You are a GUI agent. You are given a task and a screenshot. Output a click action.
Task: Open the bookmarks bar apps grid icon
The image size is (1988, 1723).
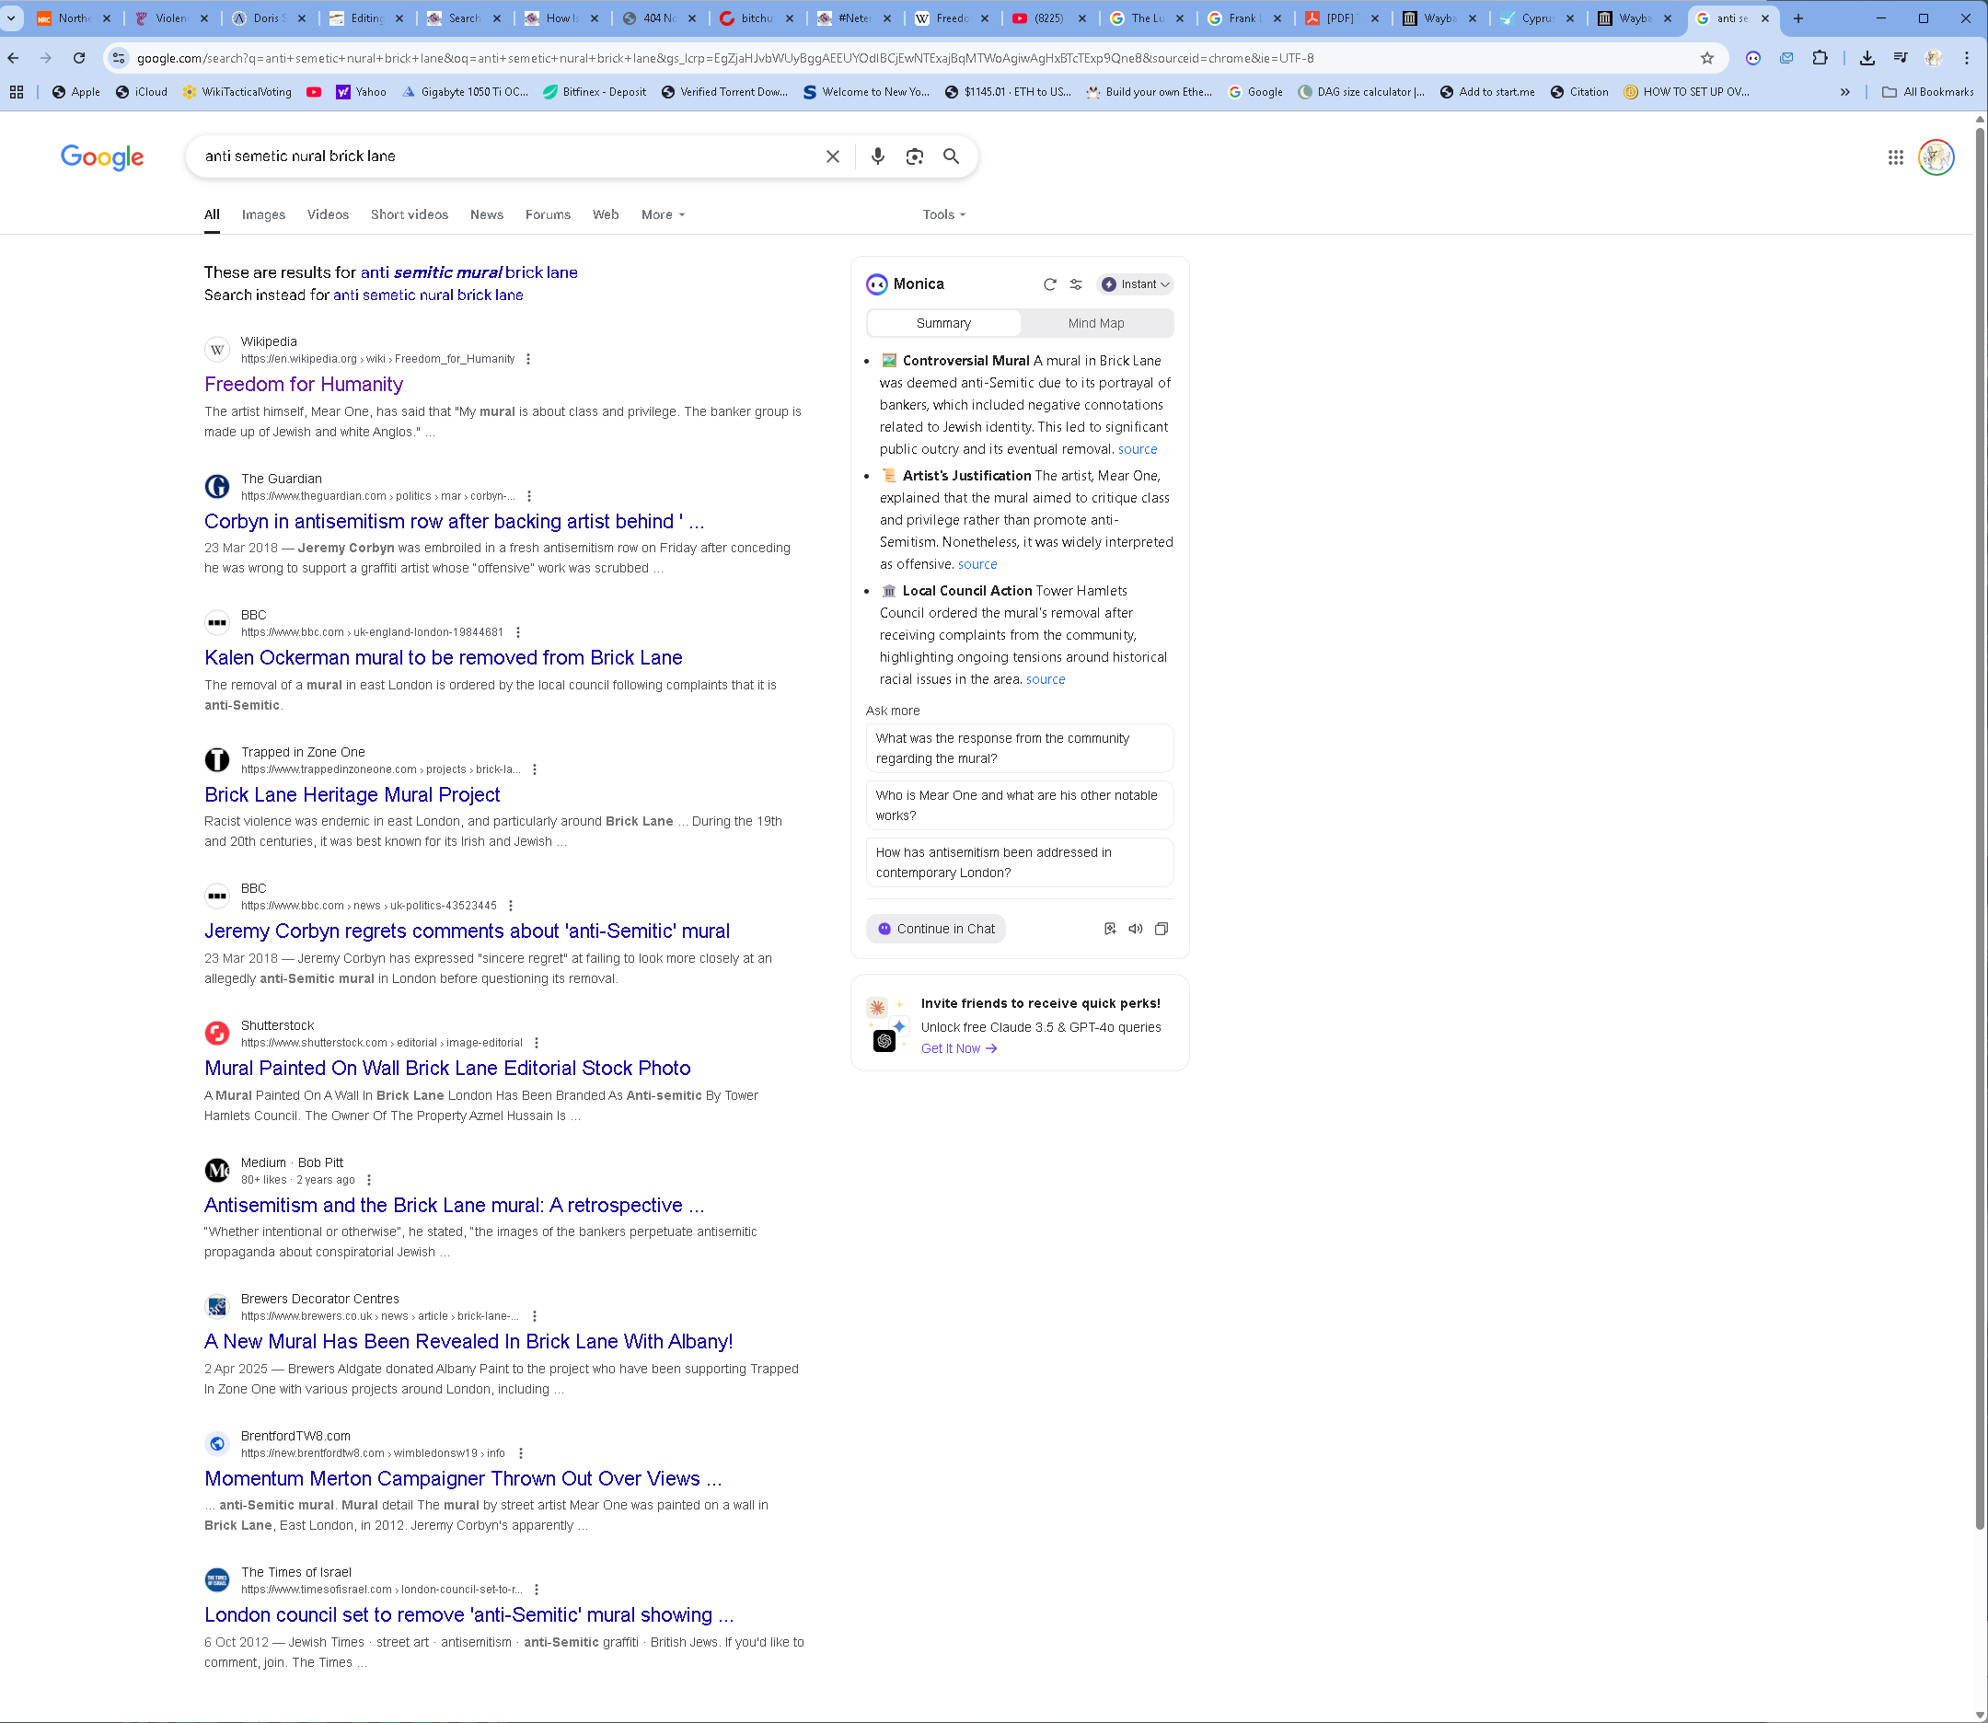pyautogui.click(x=17, y=92)
